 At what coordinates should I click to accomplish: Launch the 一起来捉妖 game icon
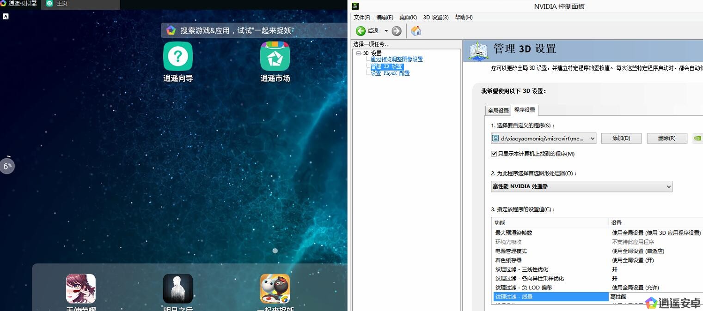[275, 288]
